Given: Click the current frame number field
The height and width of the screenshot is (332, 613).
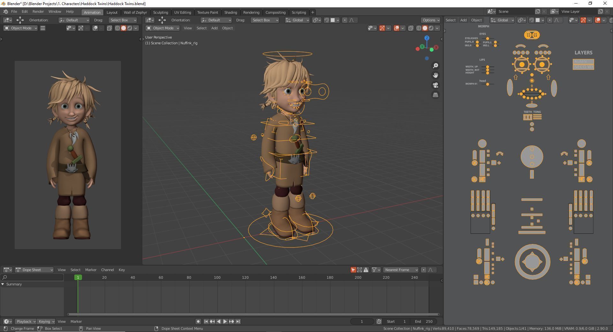Looking at the screenshot, I should coord(362,321).
